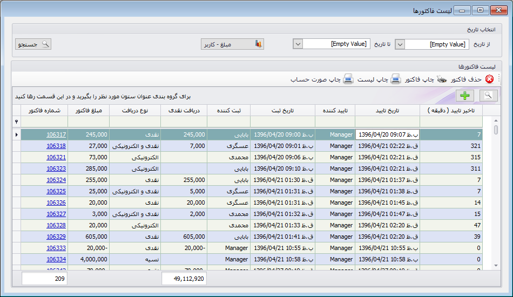
Task: Click the total count box showing 209
Action: [44, 279]
